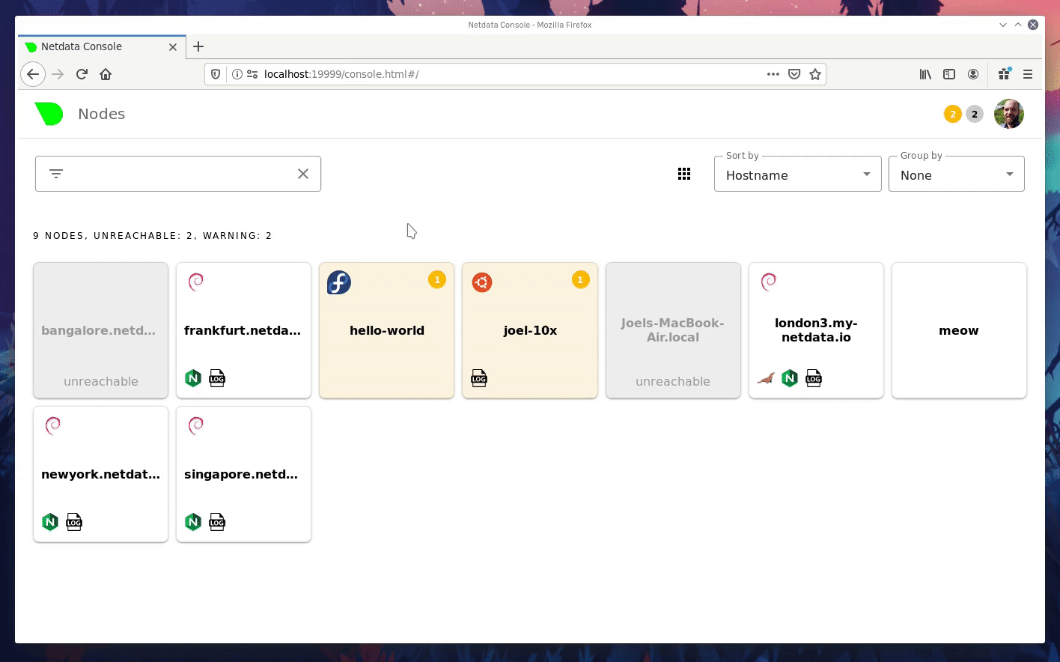The image size is (1060, 662).
Task: Open the Joels-MacBook-Air.local node card
Action: (x=673, y=330)
